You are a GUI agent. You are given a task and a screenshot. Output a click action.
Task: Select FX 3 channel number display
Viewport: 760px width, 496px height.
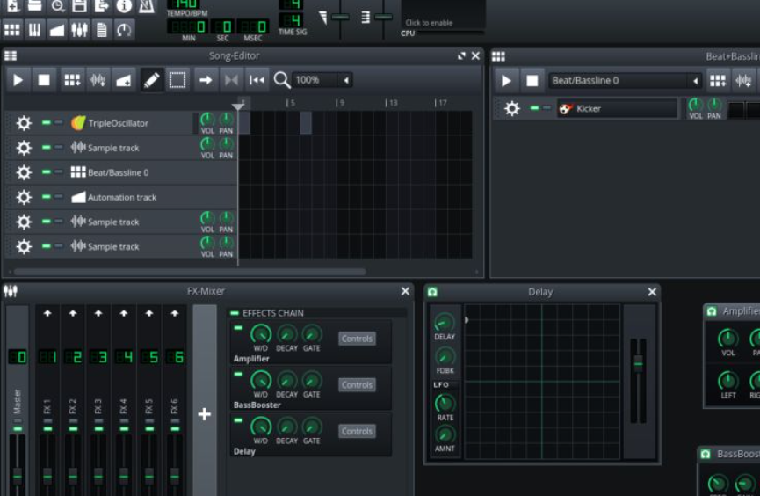(98, 357)
